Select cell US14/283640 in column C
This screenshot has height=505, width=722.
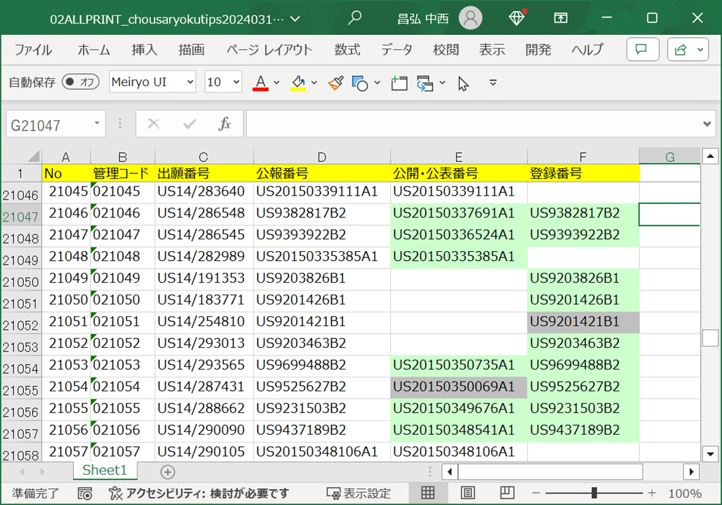coord(204,191)
